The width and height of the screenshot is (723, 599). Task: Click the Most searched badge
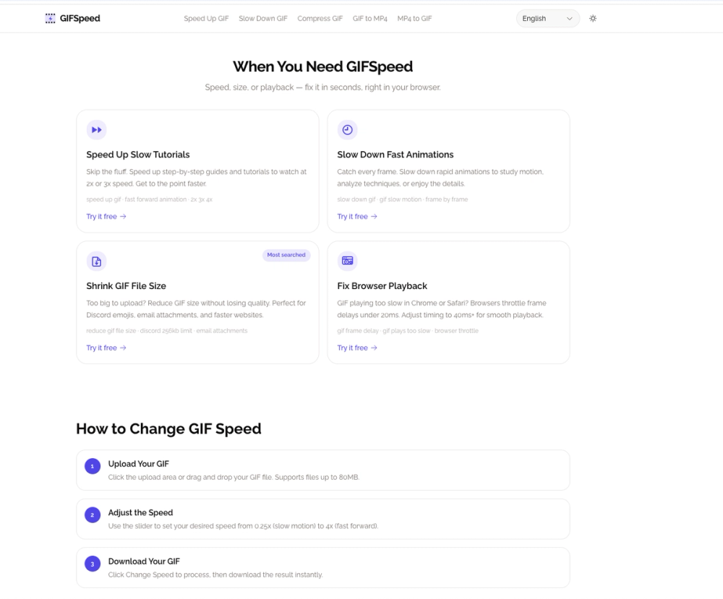[x=286, y=255]
